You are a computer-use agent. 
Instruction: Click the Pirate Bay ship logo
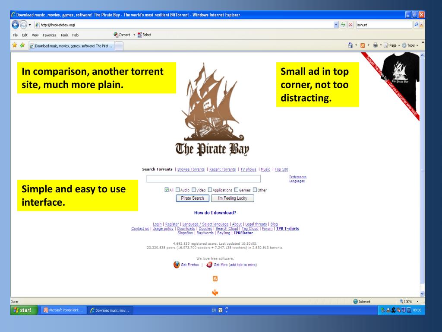click(212, 110)
